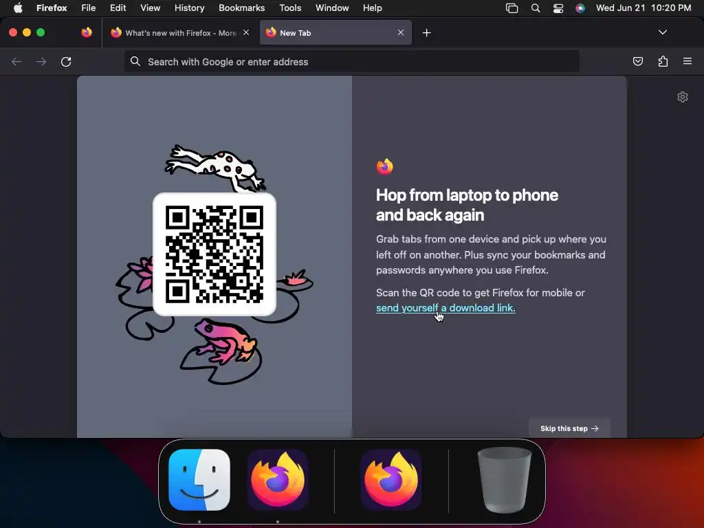Select the New Tab tab
The width and height of the screenshot is (704, 528).
pos(335,33)
